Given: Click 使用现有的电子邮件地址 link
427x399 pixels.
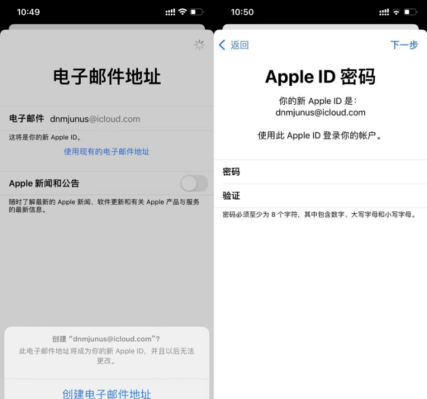Looking at the screenshot, I should pyautogui.click(x=107, y=152).
